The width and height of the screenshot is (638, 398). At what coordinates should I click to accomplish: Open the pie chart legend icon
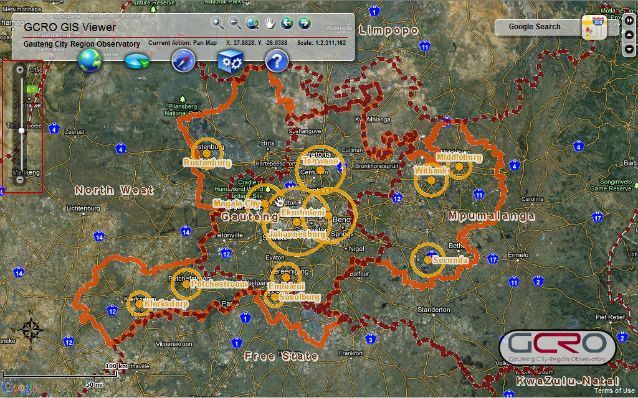pyautogui.click(x=137, y=62)
